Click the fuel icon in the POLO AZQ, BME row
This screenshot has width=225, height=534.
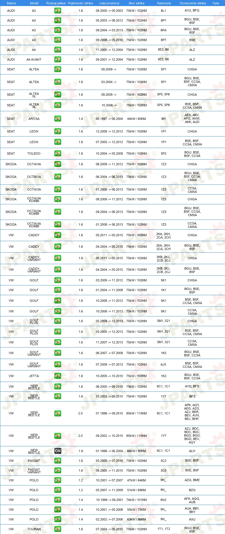click(58, 480)
